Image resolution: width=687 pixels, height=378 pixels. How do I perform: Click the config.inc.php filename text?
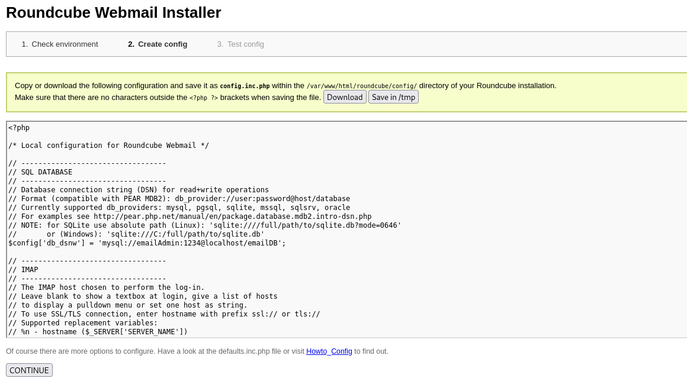[x=245, y=86]
